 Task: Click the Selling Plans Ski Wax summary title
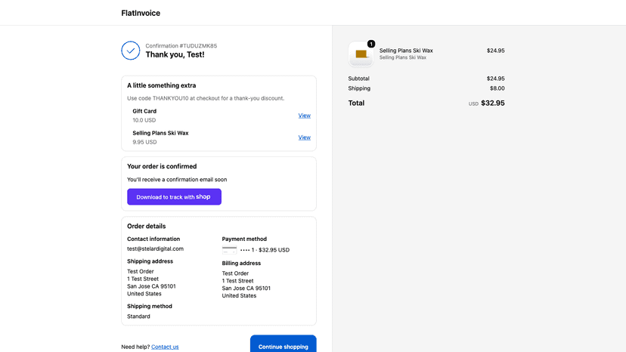[x=406, y=51]
